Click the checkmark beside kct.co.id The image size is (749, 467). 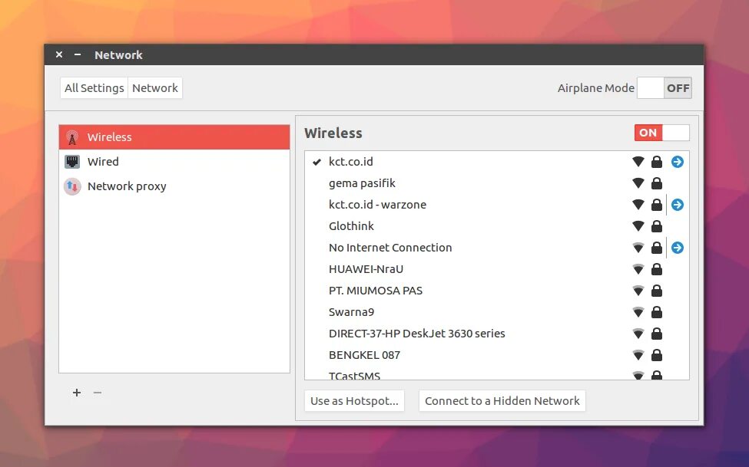click(x=317, y=163)
